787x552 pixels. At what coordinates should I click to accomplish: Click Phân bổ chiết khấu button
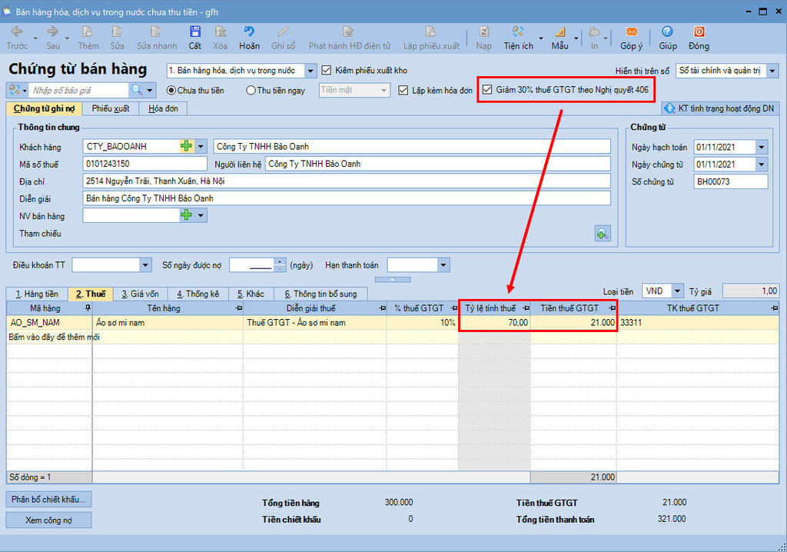click(48, 499)
